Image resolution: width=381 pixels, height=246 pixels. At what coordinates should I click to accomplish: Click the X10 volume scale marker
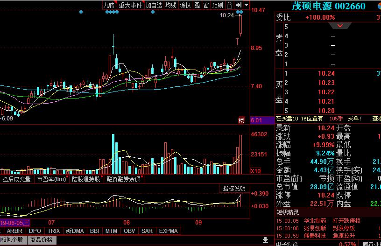click(256, 171)
